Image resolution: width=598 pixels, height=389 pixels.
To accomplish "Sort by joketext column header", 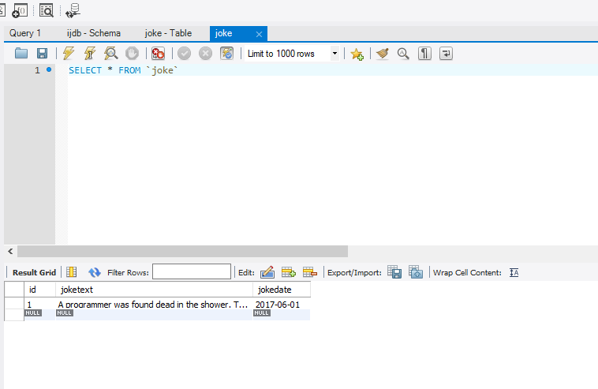I will pyautogui.click(x=154, y=290).
